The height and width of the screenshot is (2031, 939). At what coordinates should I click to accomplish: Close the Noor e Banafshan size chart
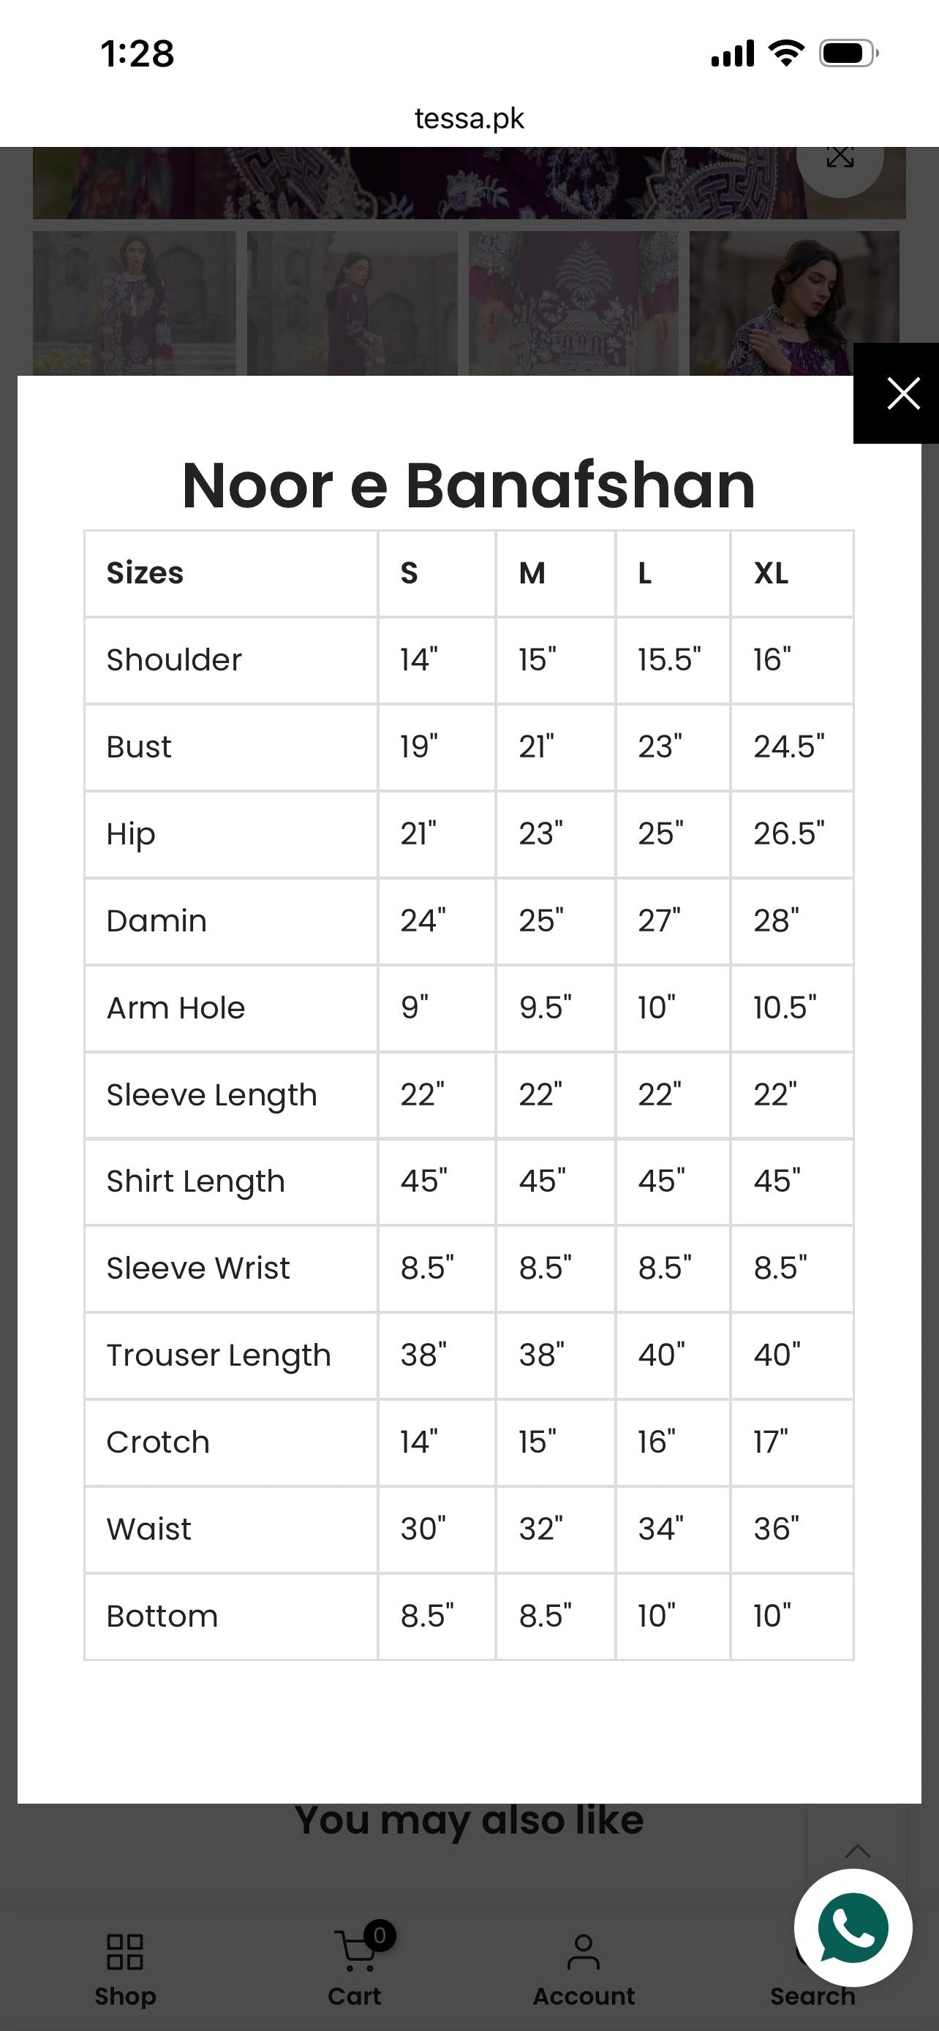tap(897, 393)
